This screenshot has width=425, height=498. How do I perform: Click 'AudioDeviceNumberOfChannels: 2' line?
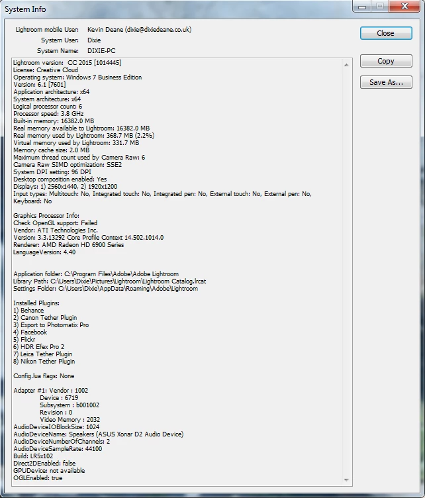click(62, 442)
